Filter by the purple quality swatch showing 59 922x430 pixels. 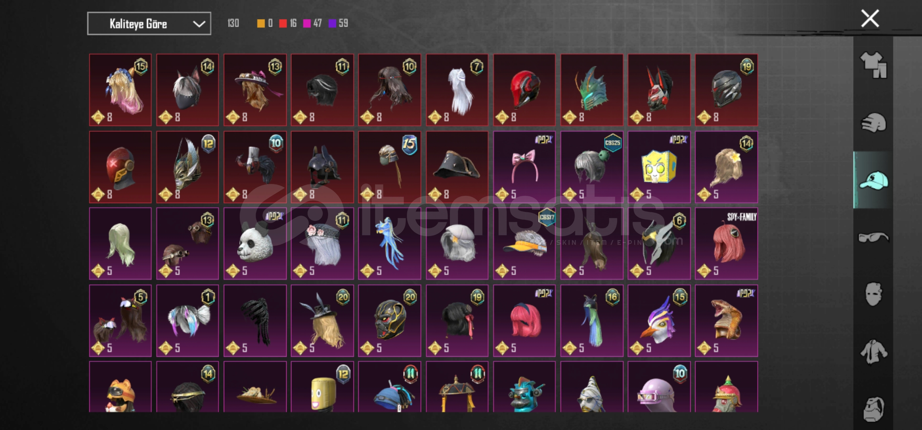point(332,23)
